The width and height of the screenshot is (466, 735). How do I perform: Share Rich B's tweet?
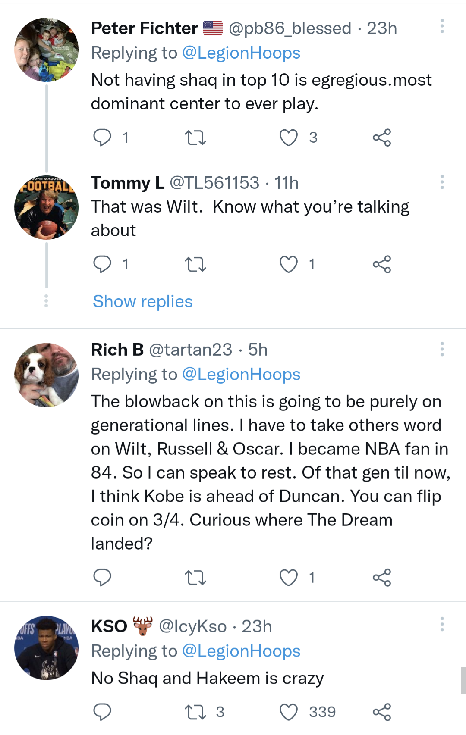382,578
